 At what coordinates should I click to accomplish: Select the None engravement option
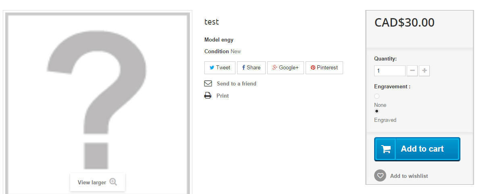coord(377,96)
